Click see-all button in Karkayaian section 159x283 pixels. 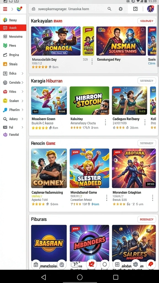(147, 21)
